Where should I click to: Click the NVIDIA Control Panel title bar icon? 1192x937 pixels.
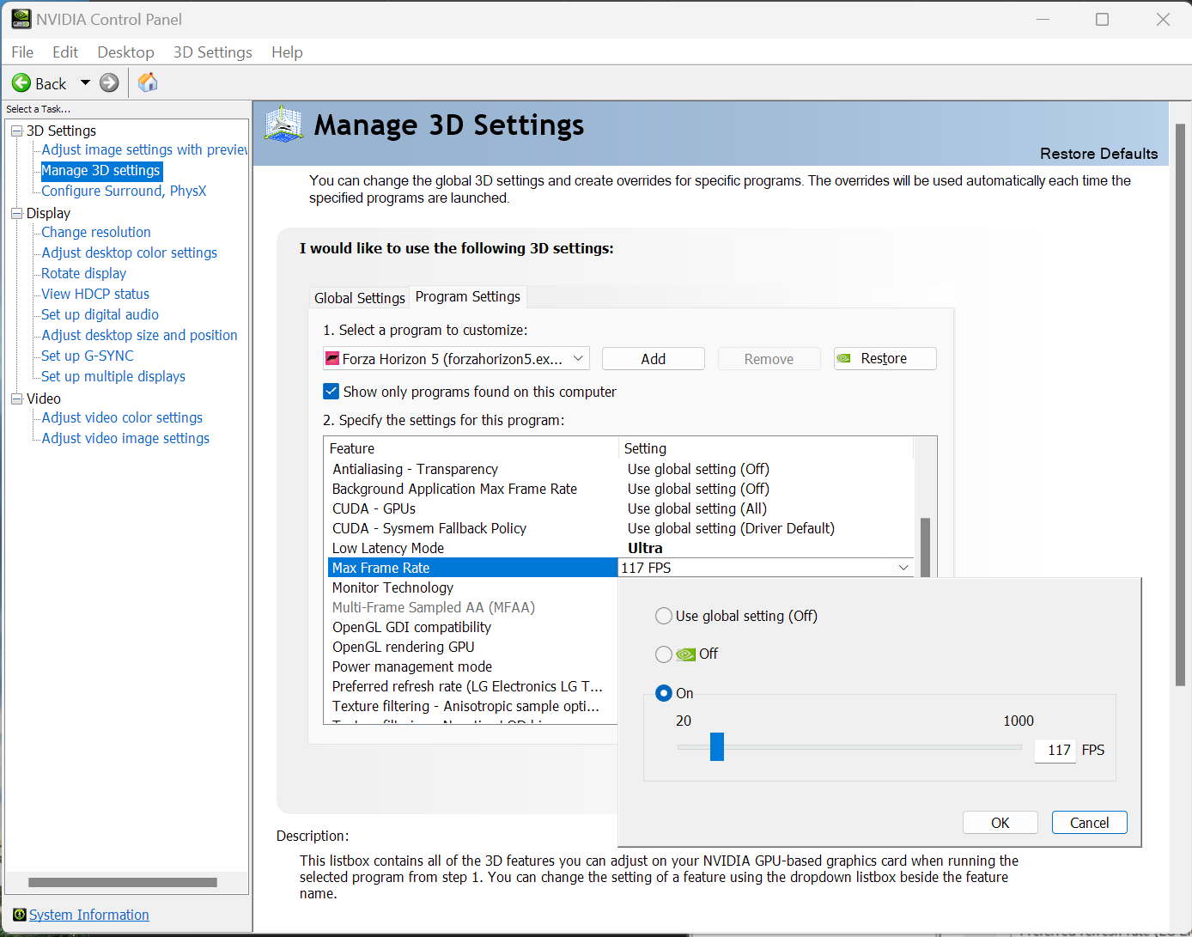click(x=21, y=19)
